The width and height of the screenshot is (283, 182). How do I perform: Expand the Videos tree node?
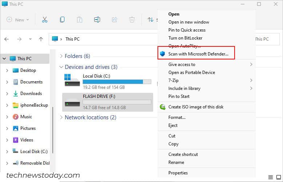[x=7, y=140]
